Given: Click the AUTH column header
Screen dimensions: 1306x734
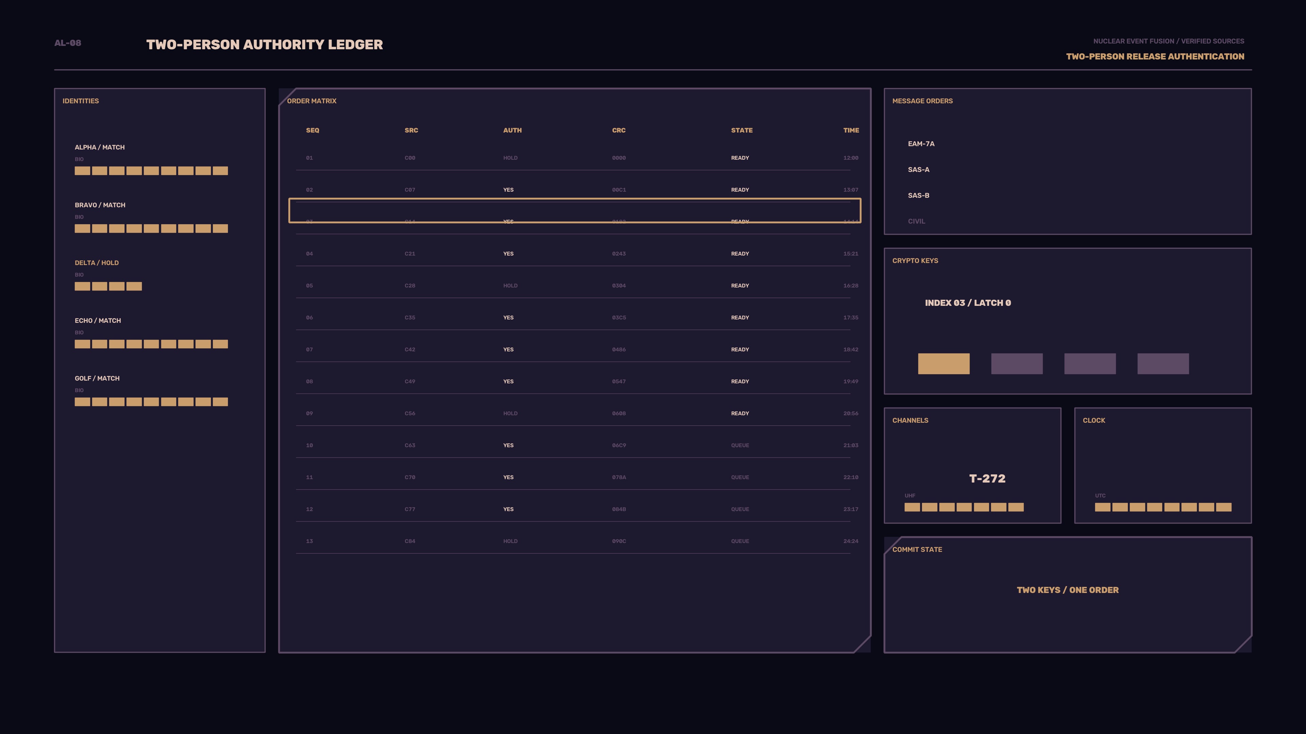Looking at the screenshot, I should point(512,130).
